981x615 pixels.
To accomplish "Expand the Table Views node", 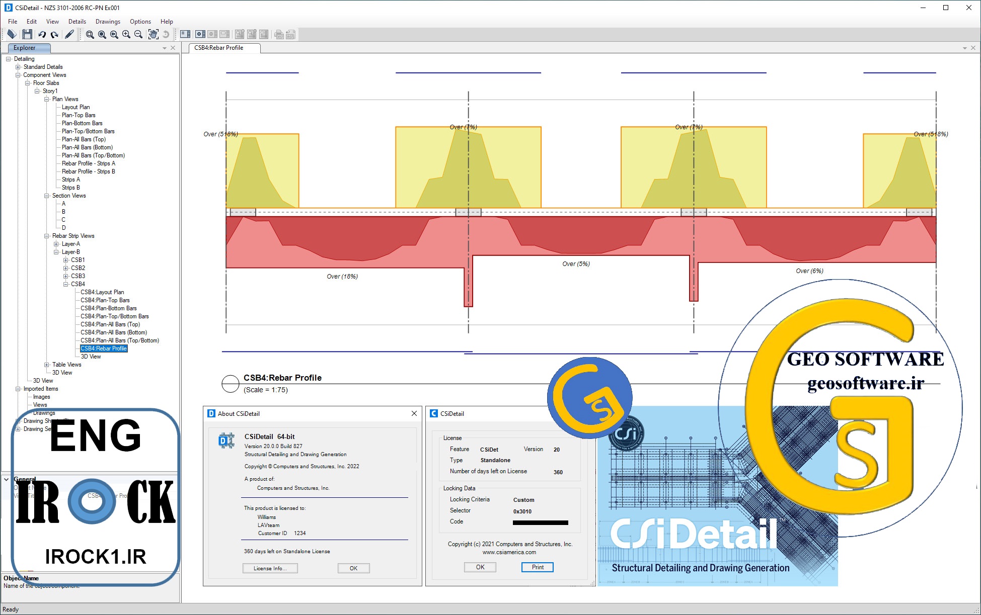I will coord(47,365).
